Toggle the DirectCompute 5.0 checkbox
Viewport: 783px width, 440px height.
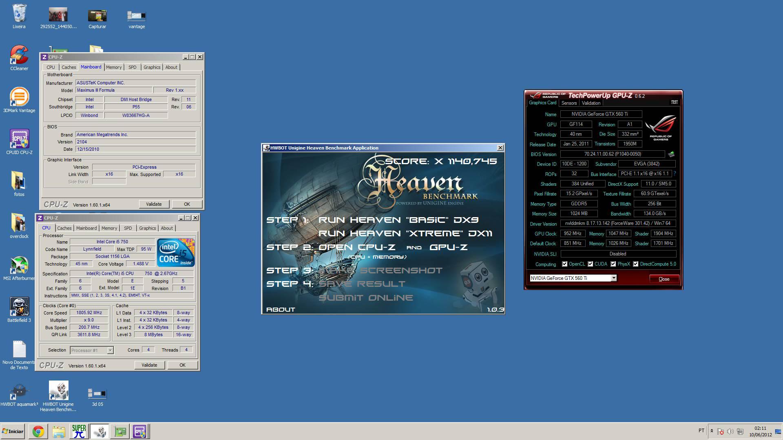coord(635,264)
